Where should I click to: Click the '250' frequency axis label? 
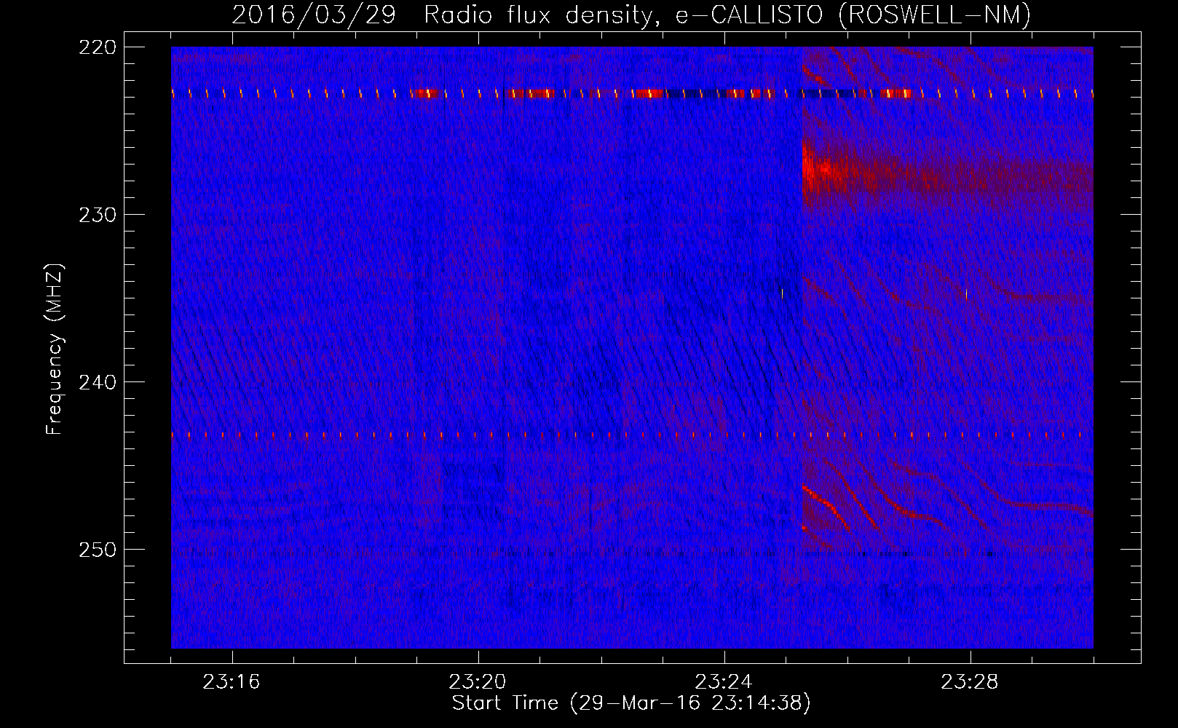pos(97,550)
